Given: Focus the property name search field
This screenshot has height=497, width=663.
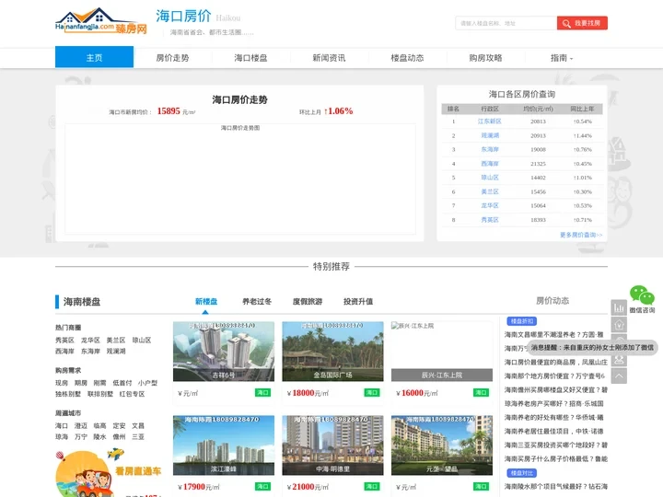Looking at the screenshot, I should [x=506, y=23].
